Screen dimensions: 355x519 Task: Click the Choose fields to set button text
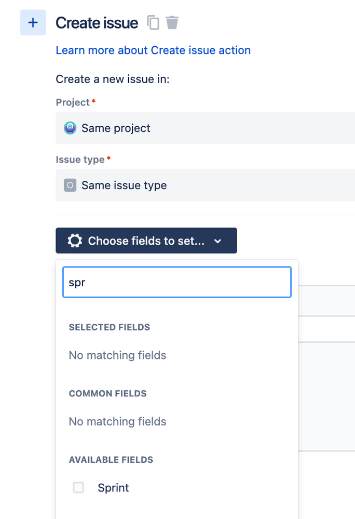[146, 241]
